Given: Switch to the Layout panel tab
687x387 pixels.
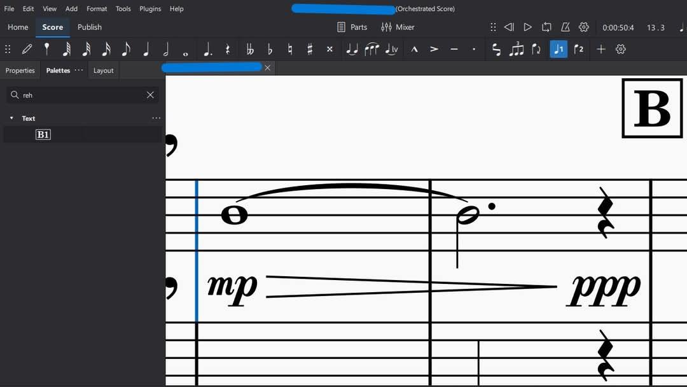Looking at the screenshot, I should tap(104, 71).
